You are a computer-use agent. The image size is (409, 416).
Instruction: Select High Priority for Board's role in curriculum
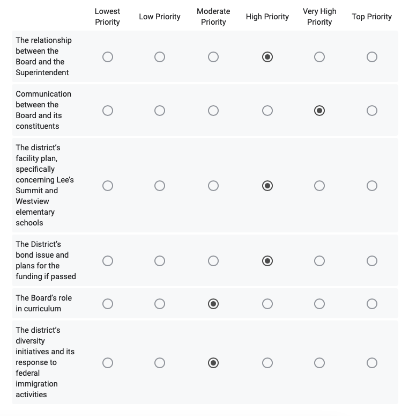click(x=267, y=304)
